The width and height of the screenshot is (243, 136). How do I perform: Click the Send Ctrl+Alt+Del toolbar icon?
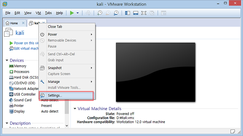88,13
